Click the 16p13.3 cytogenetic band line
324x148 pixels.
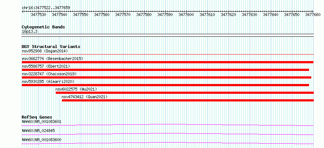coord(168,35)
